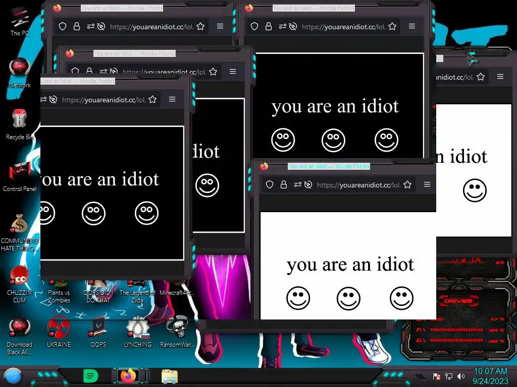The image size is (517, 387).
Task: Open Plants vs Zombies desktop shortcut
Action: coord(59,292)
